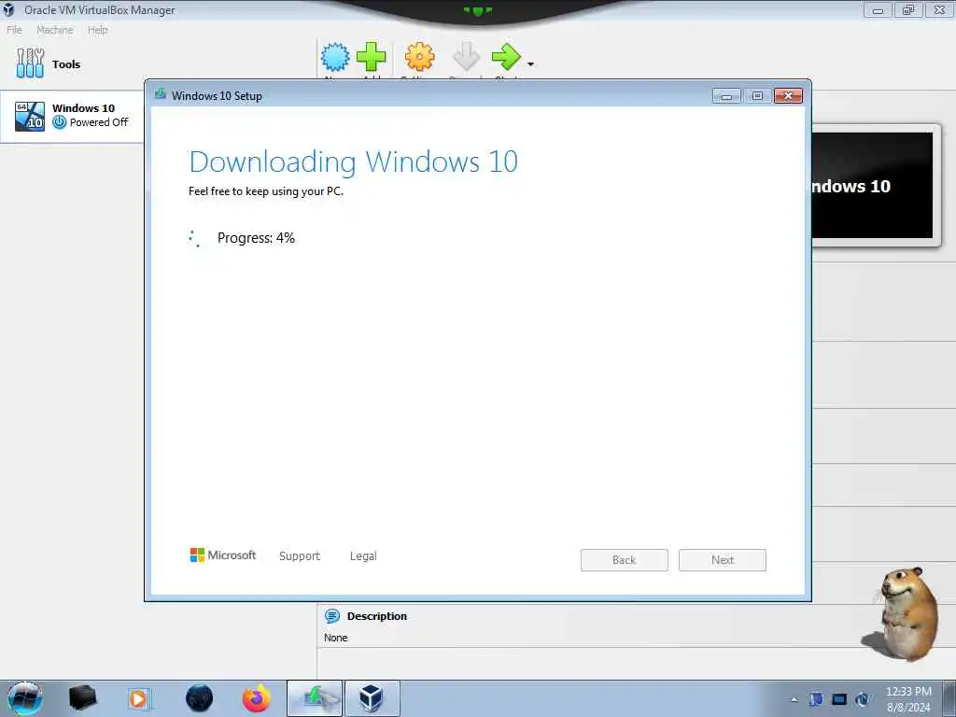Click the 'Progress: 4%' text
The height and width of the screenshot is (717, 956).
pos(256,238)
